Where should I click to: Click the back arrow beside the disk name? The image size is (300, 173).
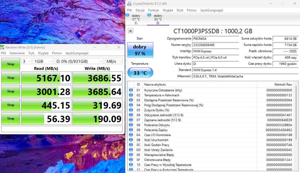[130, 31]
